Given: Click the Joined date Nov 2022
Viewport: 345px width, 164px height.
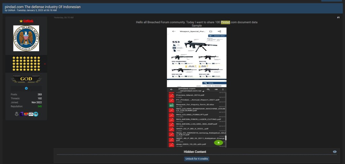Looking at the screenshot, I should click(x=36, y=102).
